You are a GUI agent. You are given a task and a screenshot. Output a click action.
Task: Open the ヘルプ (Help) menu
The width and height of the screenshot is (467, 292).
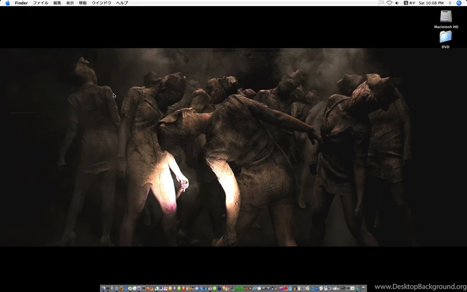click(122, 3)
